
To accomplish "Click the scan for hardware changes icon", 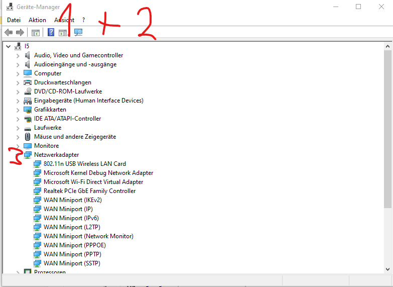I will point(78,32).
